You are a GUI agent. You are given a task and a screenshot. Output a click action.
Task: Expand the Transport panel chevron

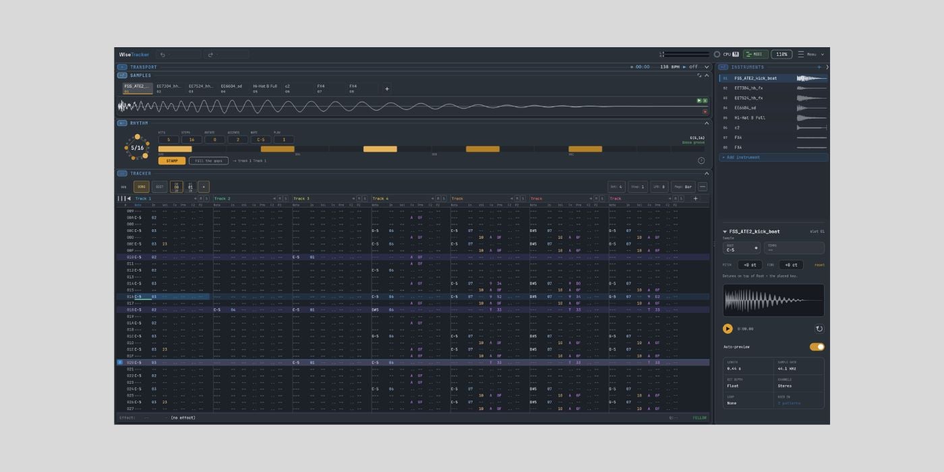(707, 67)
